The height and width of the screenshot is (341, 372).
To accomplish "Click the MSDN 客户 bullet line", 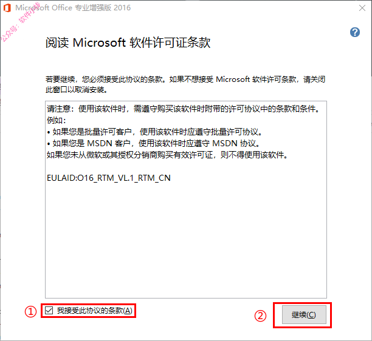I will (x=154, y=143).
